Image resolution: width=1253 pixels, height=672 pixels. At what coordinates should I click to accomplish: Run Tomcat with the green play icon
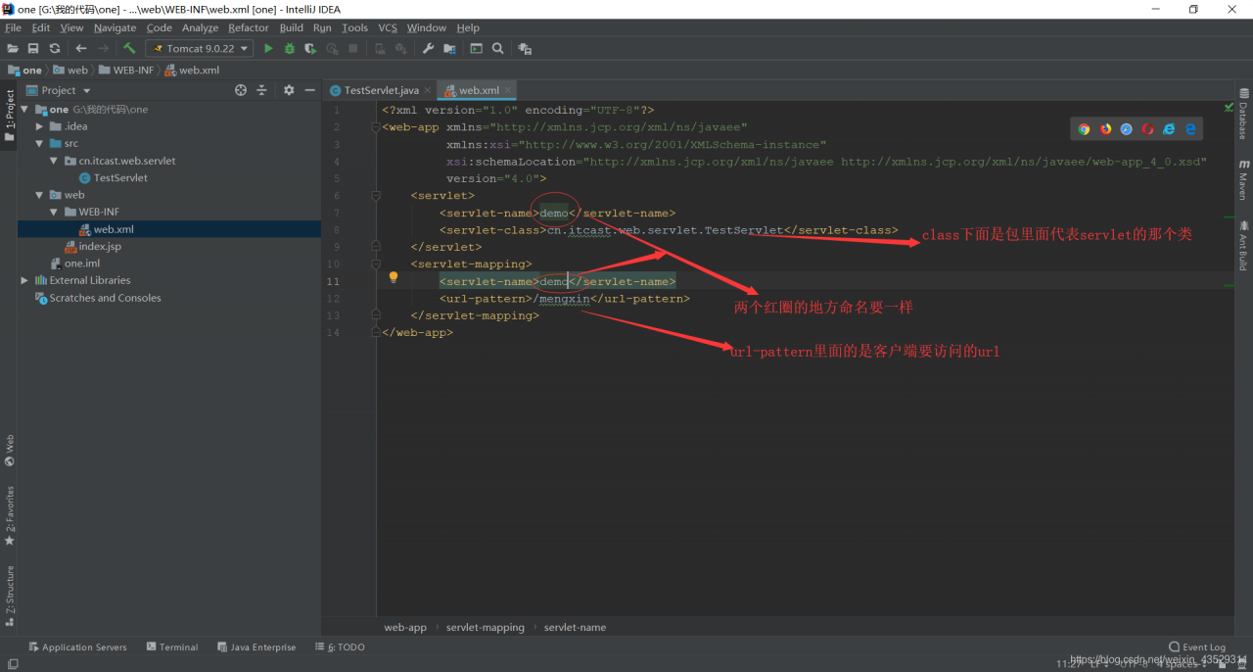tap(268, 48)
